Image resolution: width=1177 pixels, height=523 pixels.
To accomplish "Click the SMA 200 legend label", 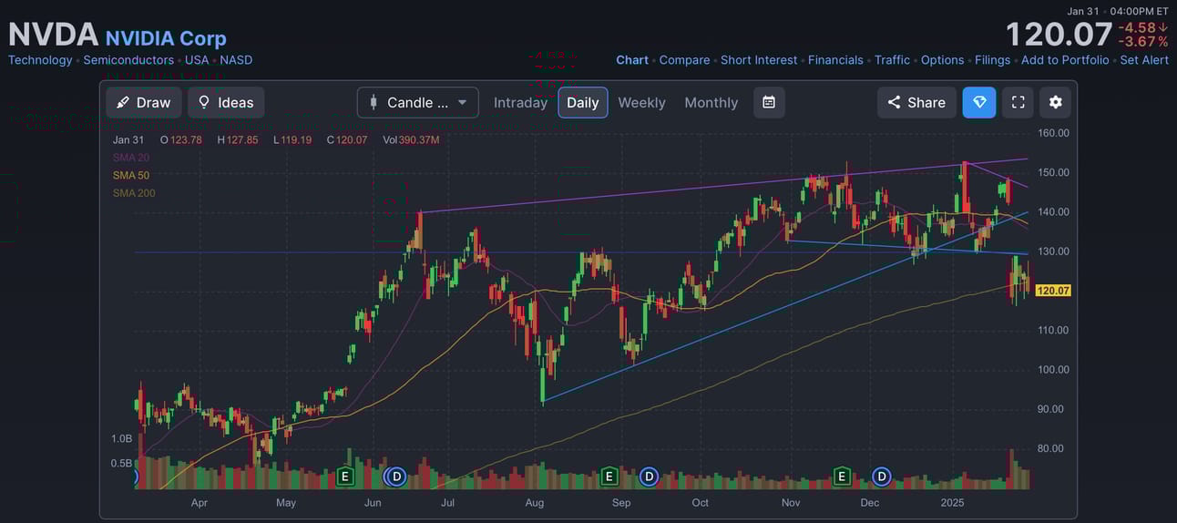I will coord(134,193).
